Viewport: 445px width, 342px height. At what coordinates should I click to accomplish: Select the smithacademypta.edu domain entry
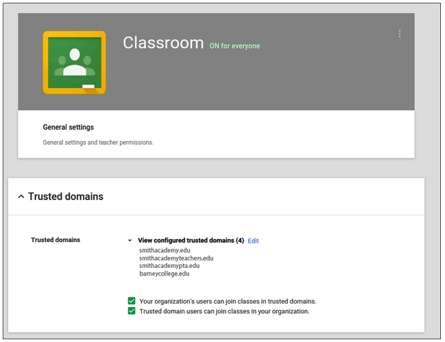(x=169, y=266)
